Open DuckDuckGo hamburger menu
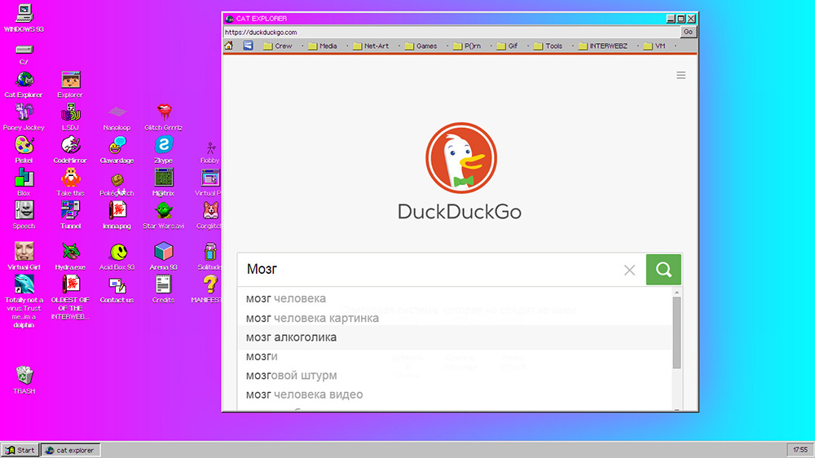The height and width of the screenshot is (458, 815). click(681, 75)
